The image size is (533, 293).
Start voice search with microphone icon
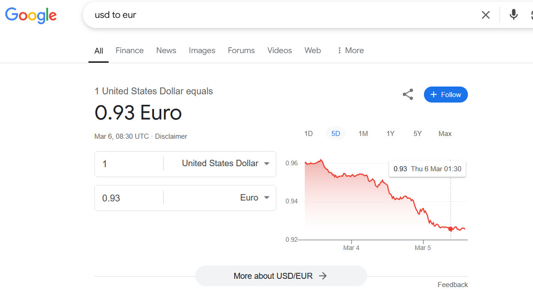pos(514,15)
